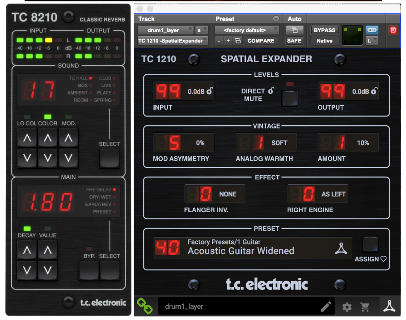Select the SPRING reverb type
Screen dimensions: 406x320
point(105,100)
